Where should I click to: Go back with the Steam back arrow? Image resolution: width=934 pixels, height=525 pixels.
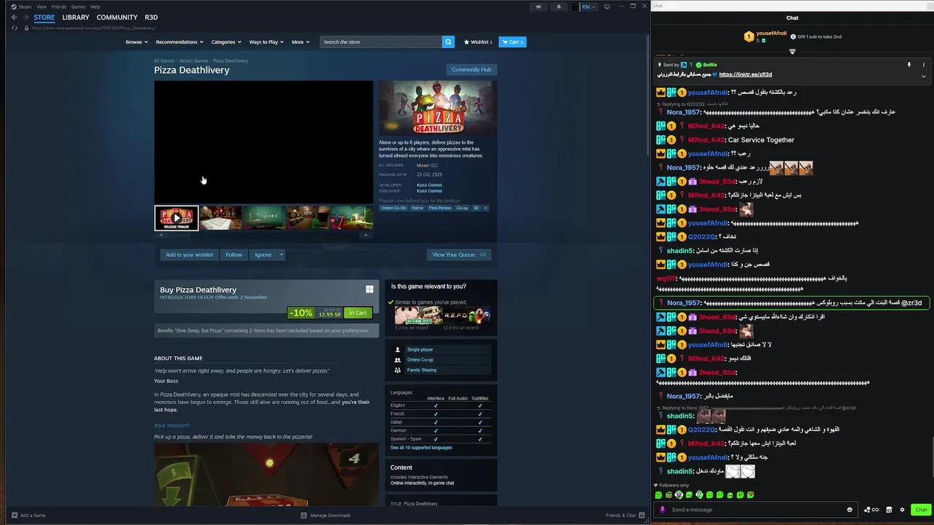point(14,17)
